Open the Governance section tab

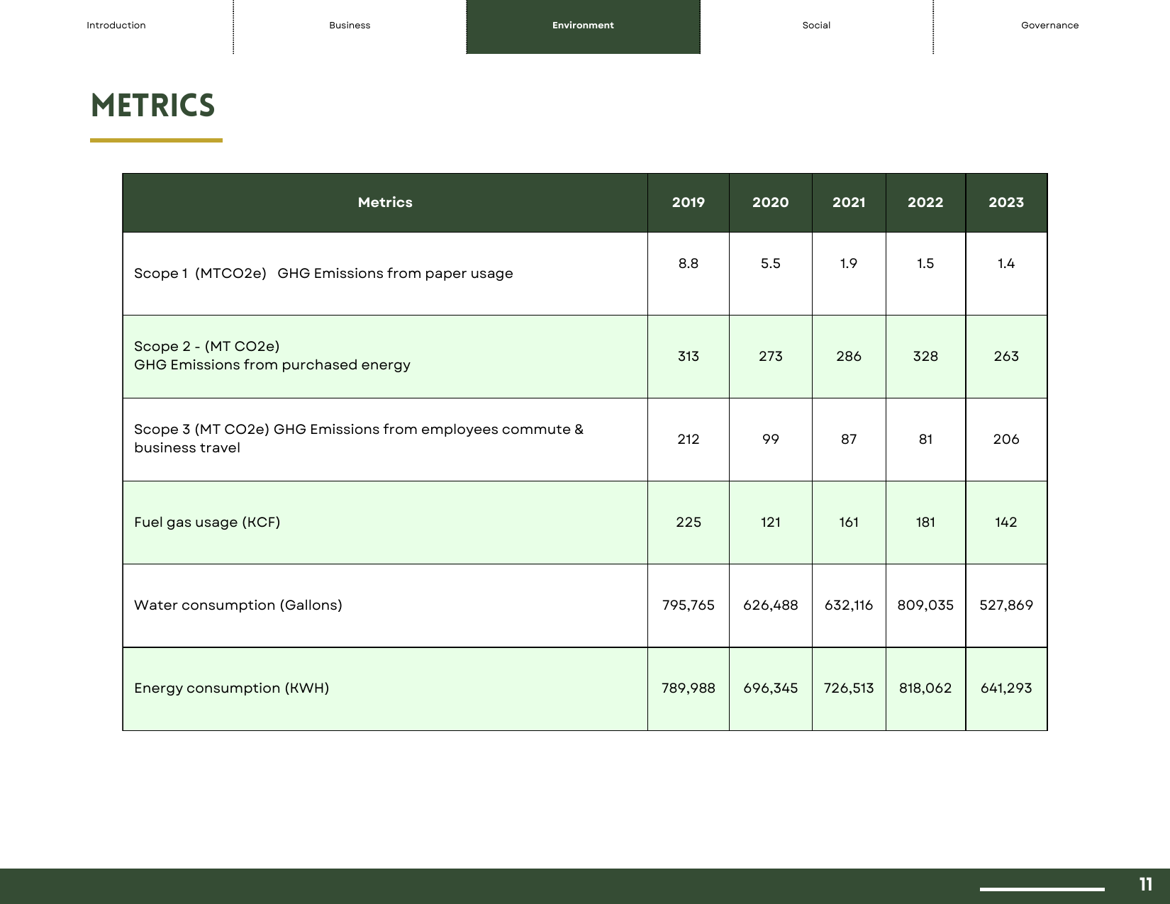[x=1049, y=26]
